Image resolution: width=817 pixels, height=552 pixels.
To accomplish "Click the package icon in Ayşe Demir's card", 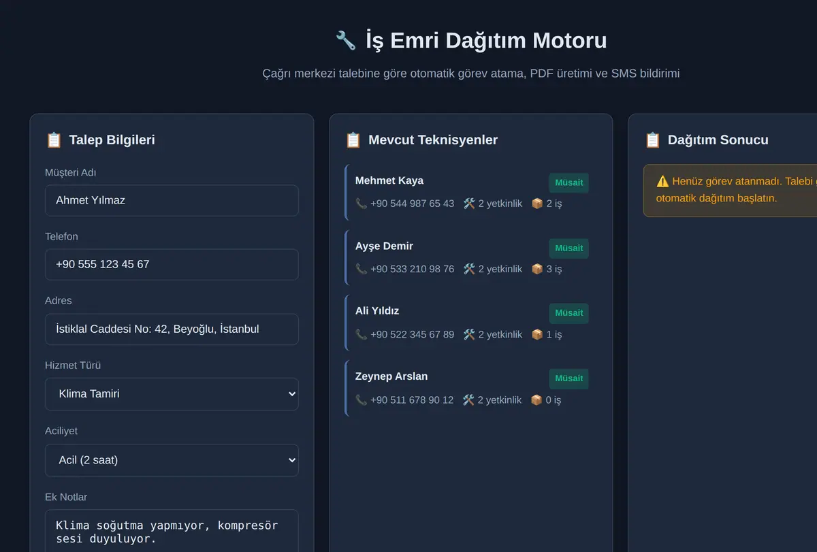I will 537,269.
